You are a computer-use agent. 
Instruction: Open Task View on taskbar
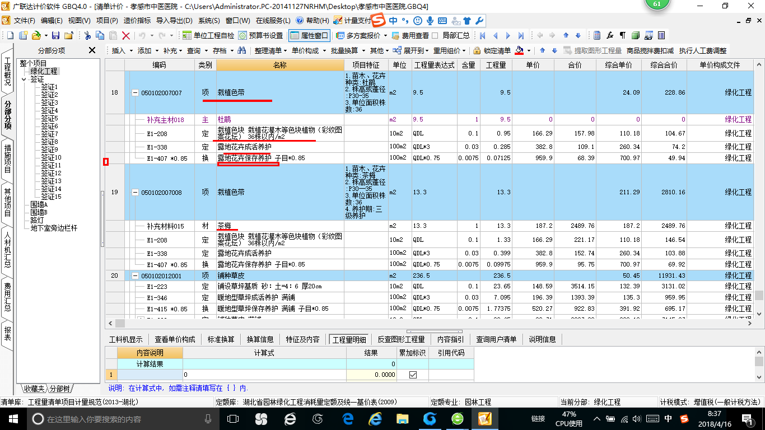tap(232, 418)
